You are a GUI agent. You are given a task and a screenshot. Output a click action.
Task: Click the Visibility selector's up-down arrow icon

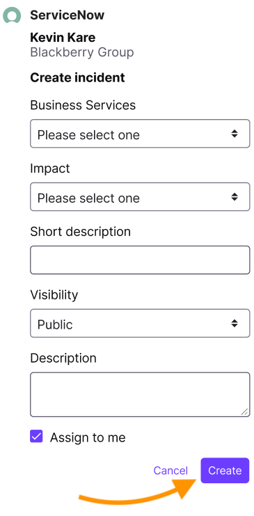click(235, 323)
